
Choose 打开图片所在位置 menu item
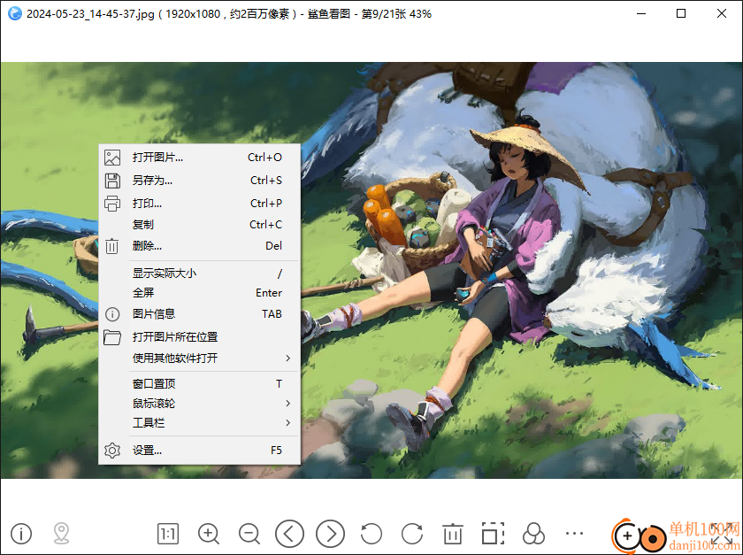[x=200, y=336]
